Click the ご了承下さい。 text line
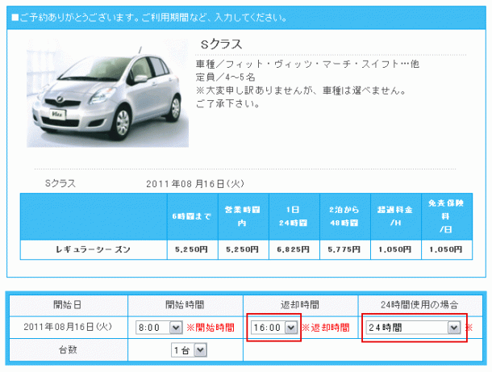 pos(227,103)
